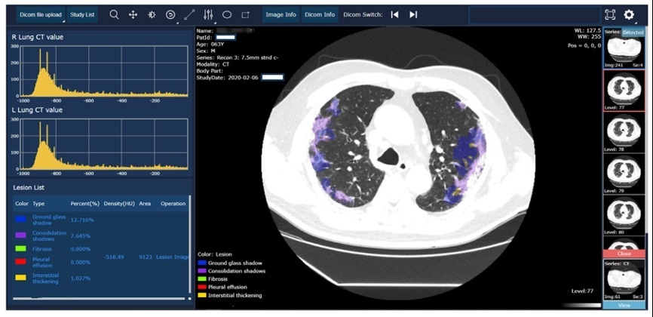
Task: Click the blue Ground glass shadow swatch
Action: pos(20,220)
